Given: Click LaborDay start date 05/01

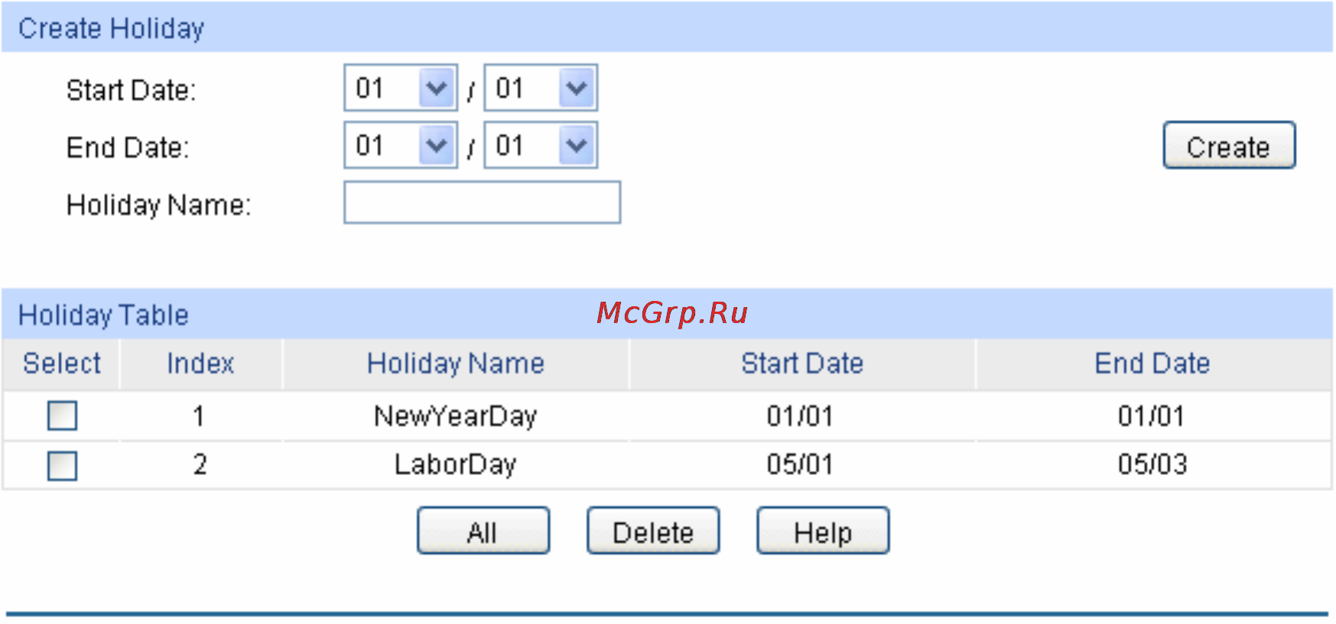Looking at the screenshot, I should 801,464.
